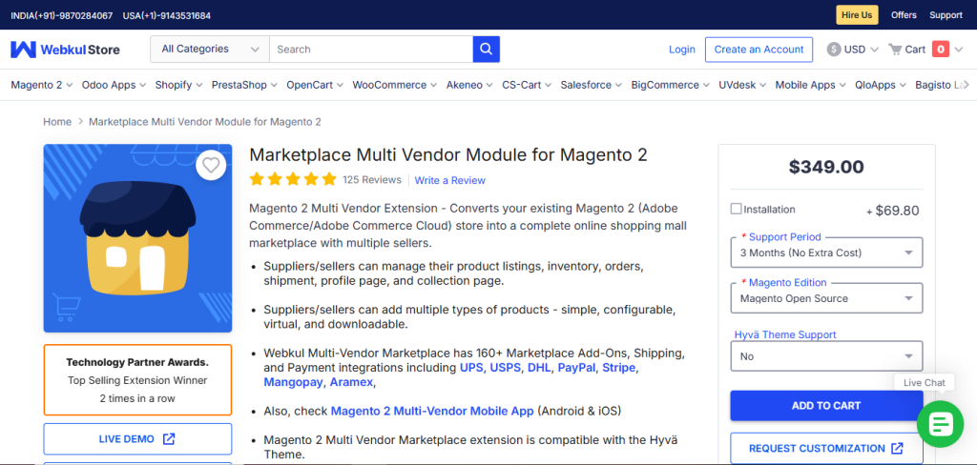Screen dimensions: 977x465
Task: Expand the Odoo Apps menu
Action: coord(114,85)
